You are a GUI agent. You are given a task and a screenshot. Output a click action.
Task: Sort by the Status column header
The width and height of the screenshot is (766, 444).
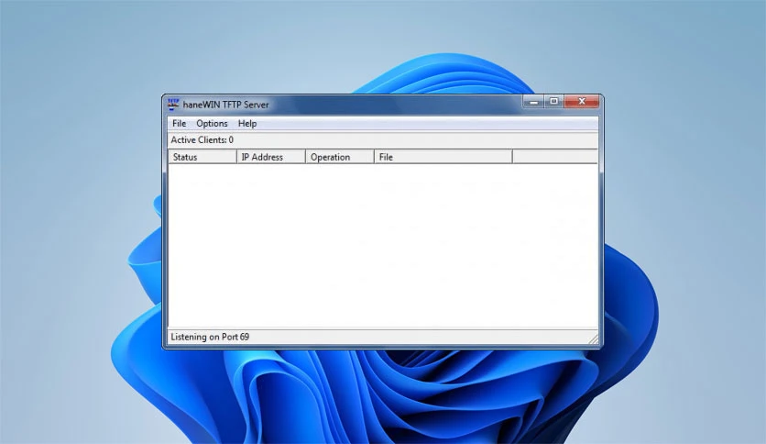click(x=202, y=157)
